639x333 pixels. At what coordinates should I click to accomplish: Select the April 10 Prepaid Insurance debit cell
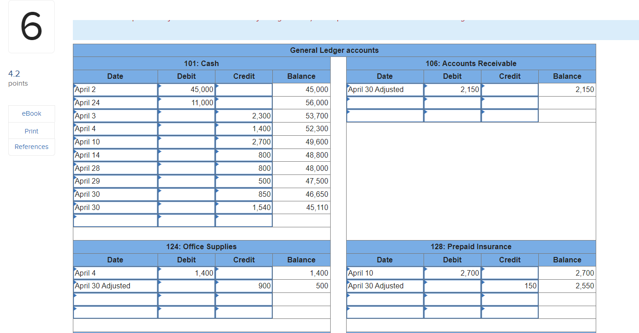tap(452, 272)
